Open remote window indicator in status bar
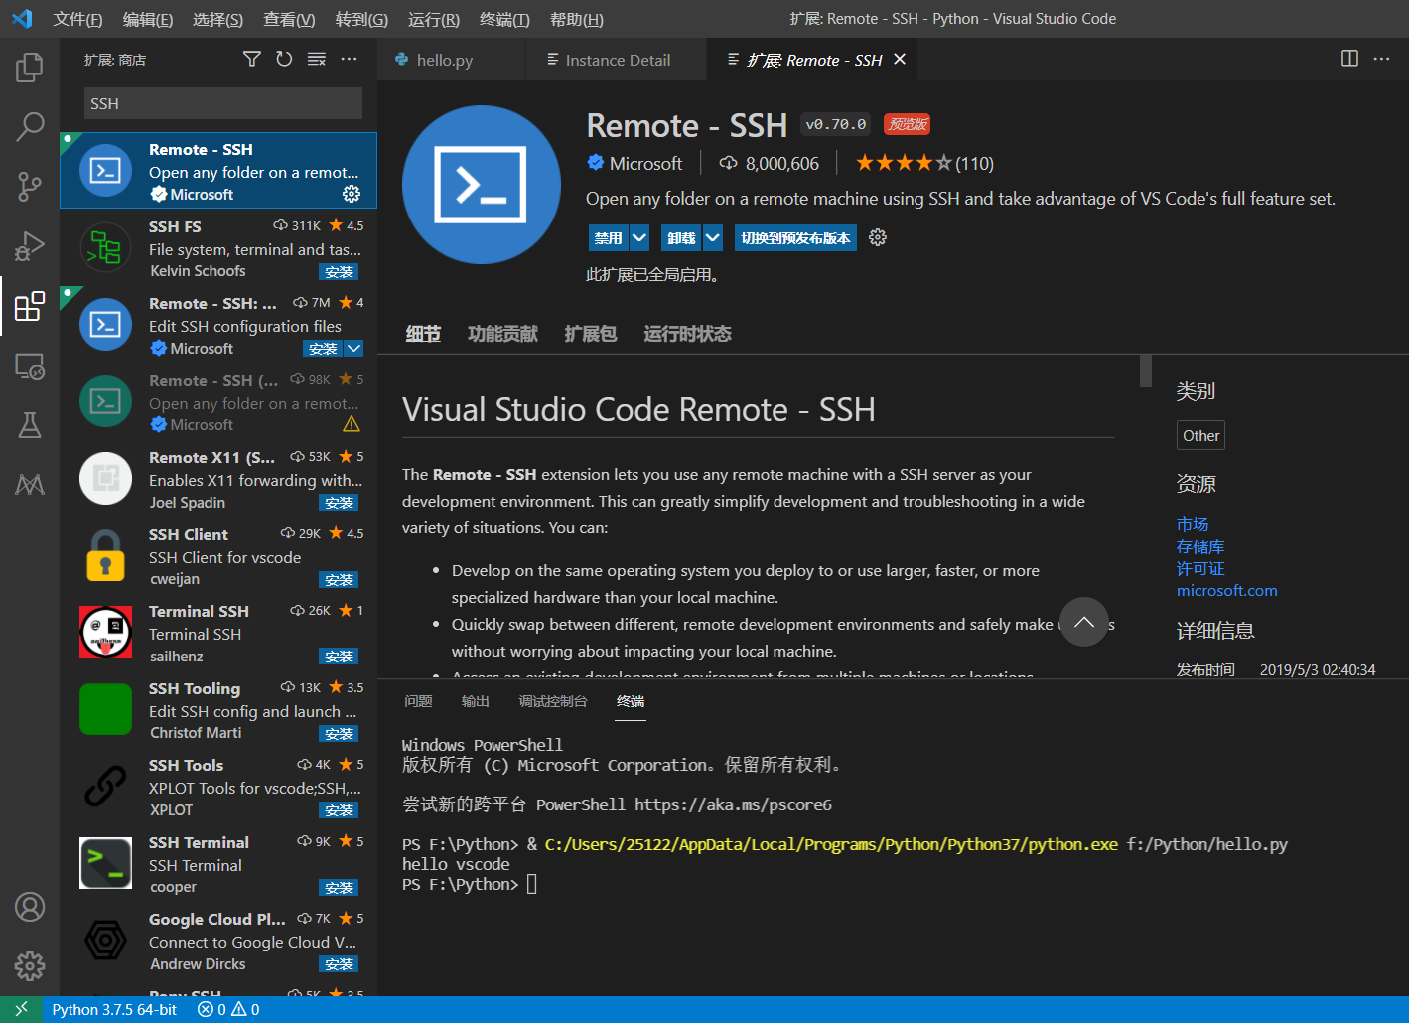 click(21, 1009)
